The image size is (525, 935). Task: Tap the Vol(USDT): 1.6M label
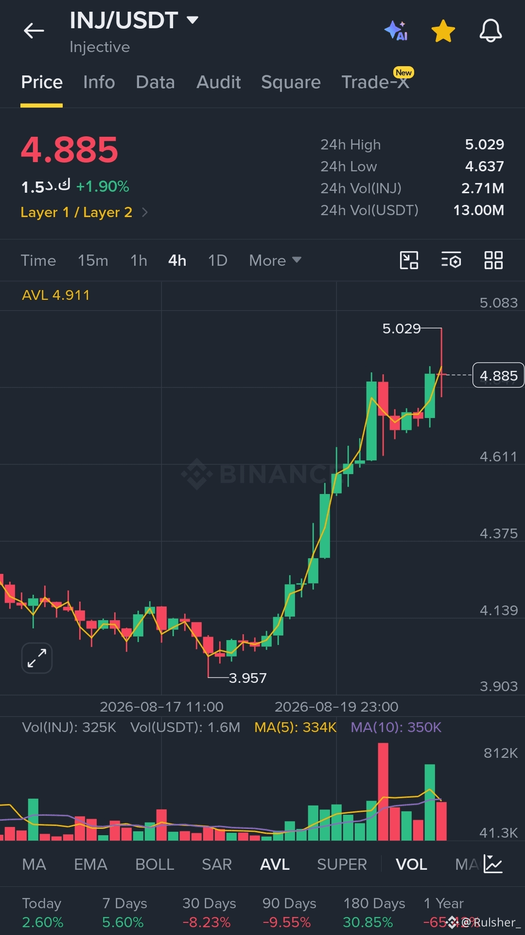click(x=185, y=727)
